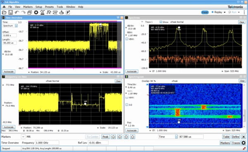Open the analysis waveform-with-marker icon
This screenshot has width=248, height=152.
point(49,12)
